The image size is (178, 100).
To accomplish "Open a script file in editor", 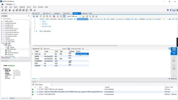I will pyautogui.click(x=34, y=16).
